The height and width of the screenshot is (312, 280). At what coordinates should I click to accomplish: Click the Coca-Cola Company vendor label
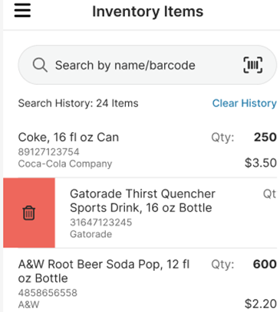tap(65, 164)
